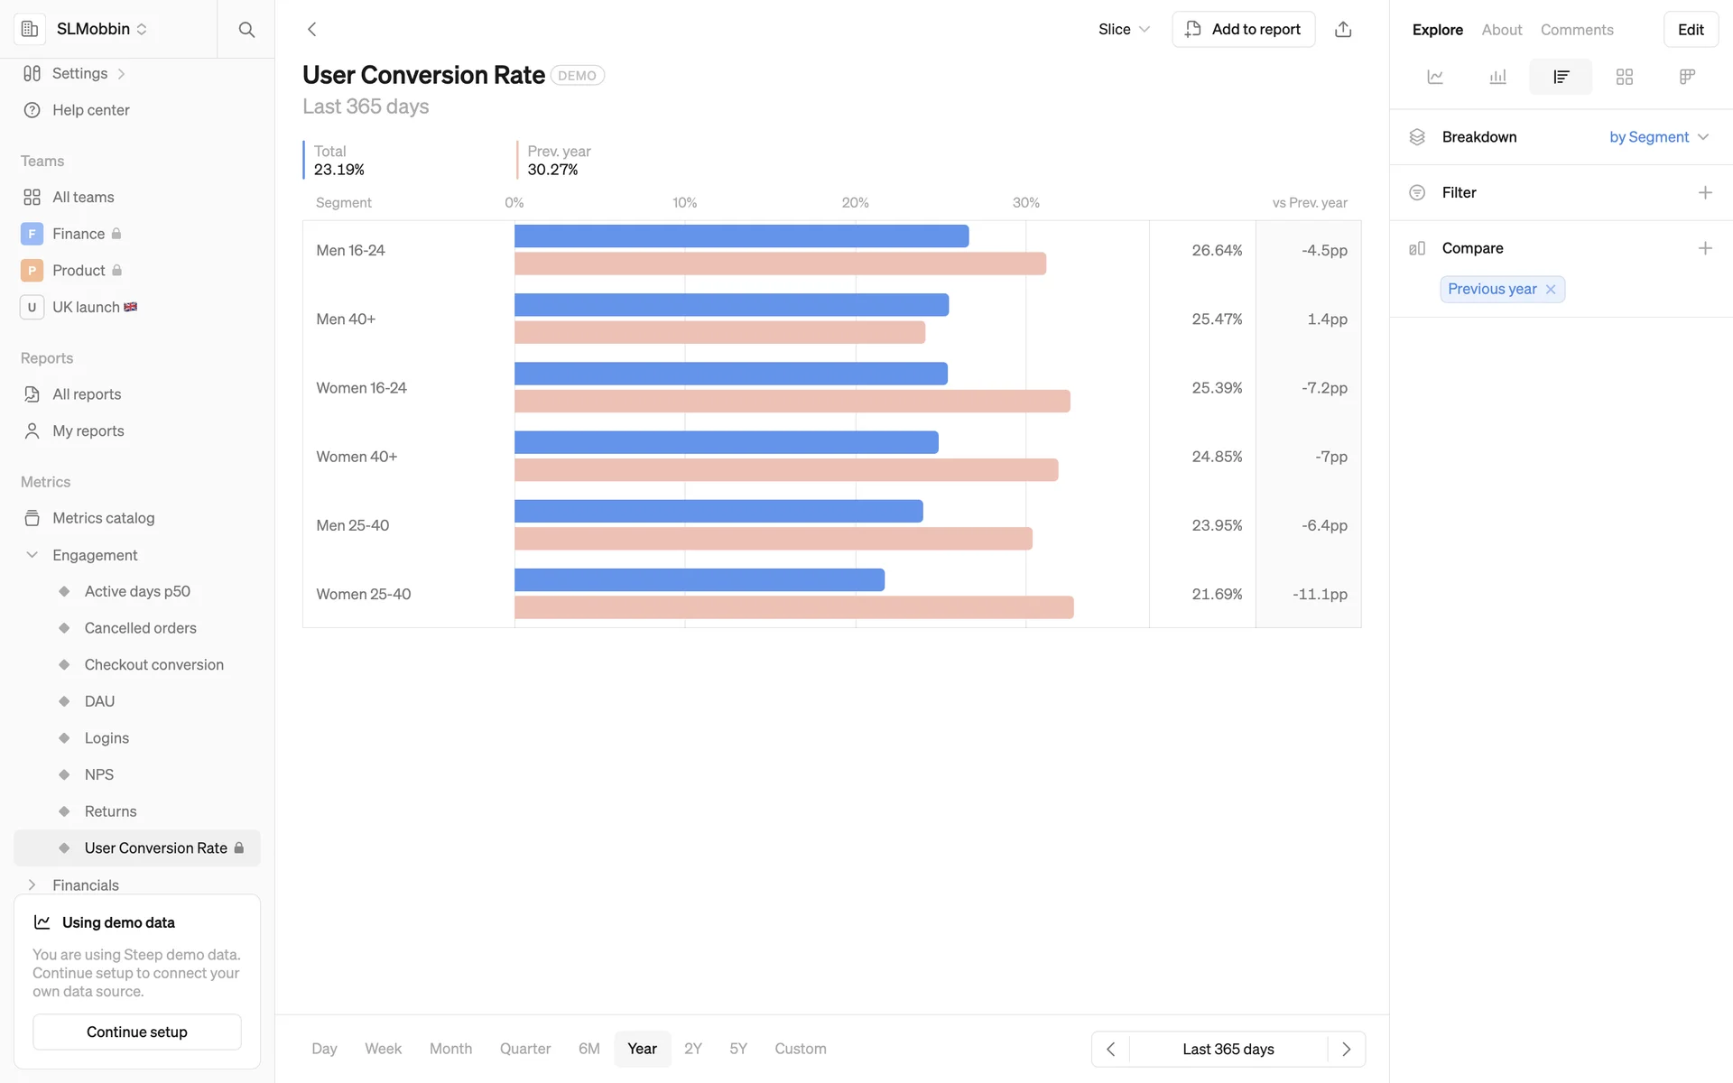Click the Add to report button
This screenshot has width=1733, height=1083.
tap(1243, 29)
